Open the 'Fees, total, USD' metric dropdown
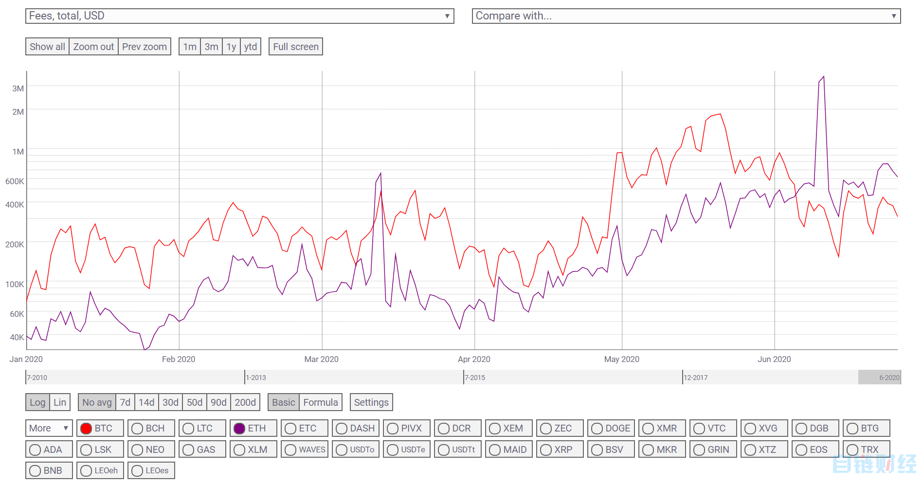 tap(239, 16)
